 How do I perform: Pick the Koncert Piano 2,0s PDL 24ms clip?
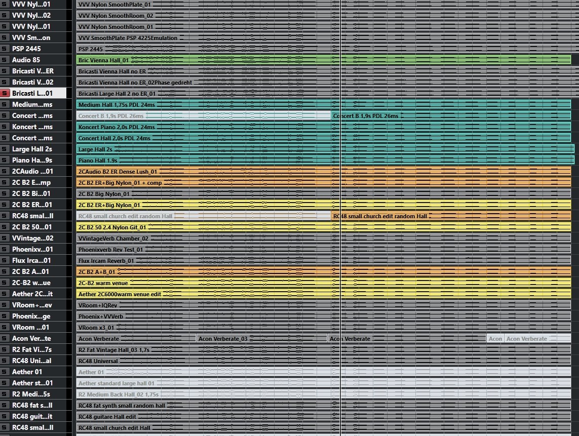253,127
